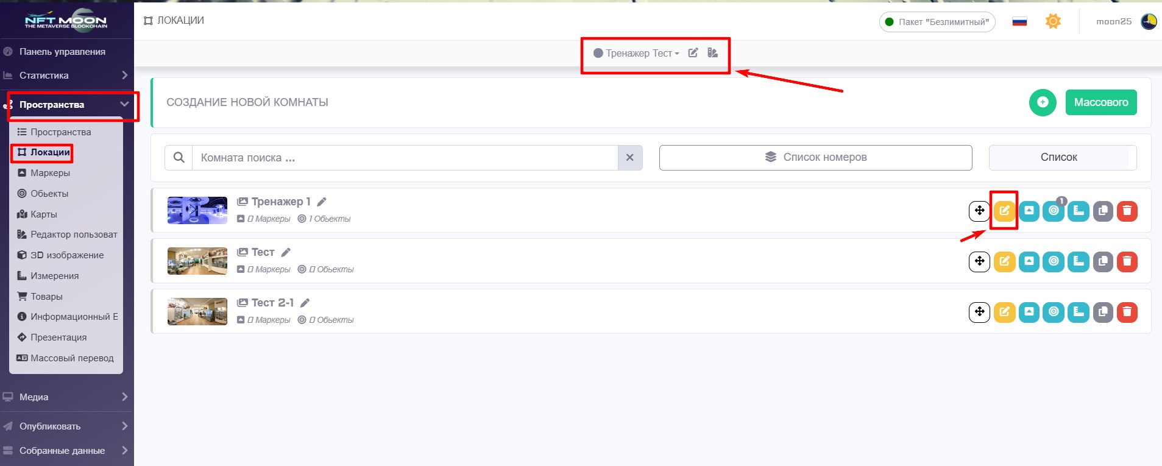Rename Тест with pencil icon
The width and height of the screenshot is (1162, 466).
[x=286, y=252]
